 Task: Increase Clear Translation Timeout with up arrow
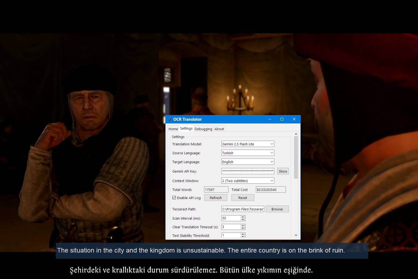(243, 226)
